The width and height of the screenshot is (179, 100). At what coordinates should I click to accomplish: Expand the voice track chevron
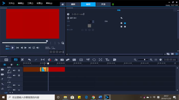[19, 85]
